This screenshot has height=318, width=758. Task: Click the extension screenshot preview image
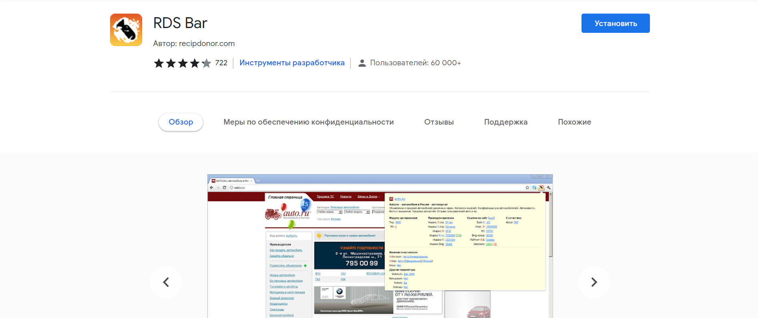(x=380, y=246)
